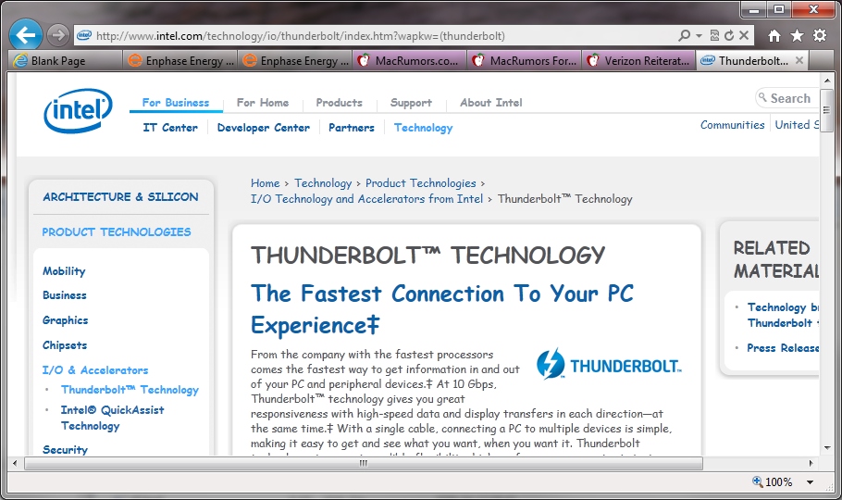Click the vertical scrollbar thumb
Image resolution: width=842 pixels, height=500 pixels.
tap(827, 110)
